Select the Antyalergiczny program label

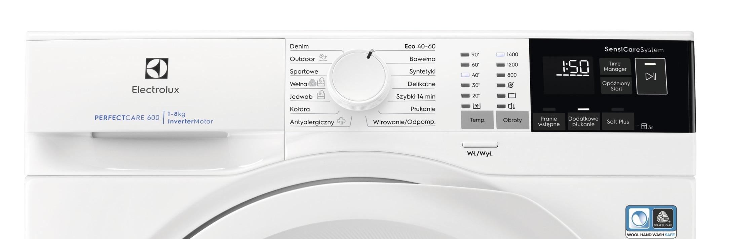(x=312, y=122)
